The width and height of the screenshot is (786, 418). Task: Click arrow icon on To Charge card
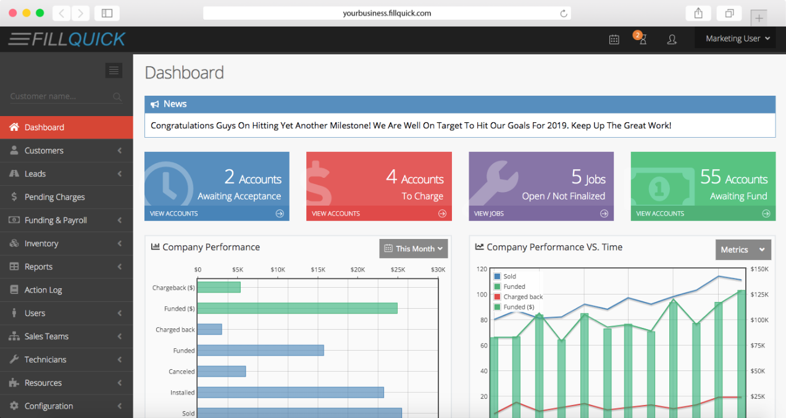pyautogui.click(x=442, y=214)
